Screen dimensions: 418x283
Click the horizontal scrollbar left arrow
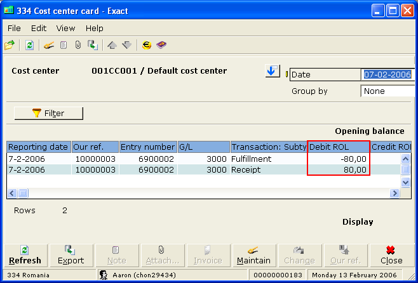tap(11, 193)
